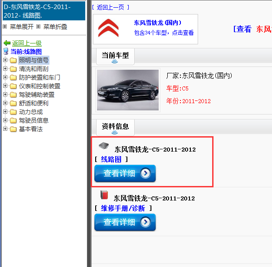Select 驾驶员信息 tree item label
Viewport: 272px width, 267px height.
tap(34, 120)
